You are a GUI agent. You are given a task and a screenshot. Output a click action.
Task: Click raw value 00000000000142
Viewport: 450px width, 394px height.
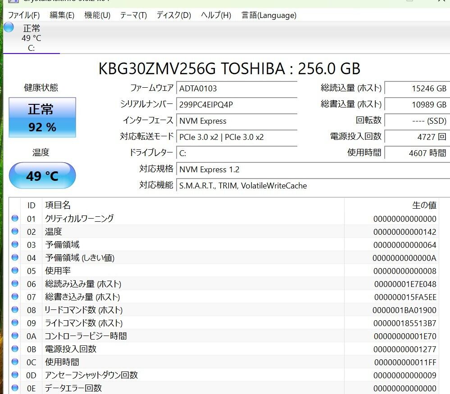[405, 232]
